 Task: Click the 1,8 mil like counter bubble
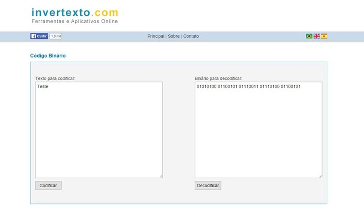click(x=56, y=36)
